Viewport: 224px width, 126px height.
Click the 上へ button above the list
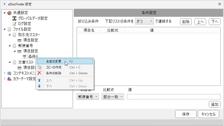(200, 22)
